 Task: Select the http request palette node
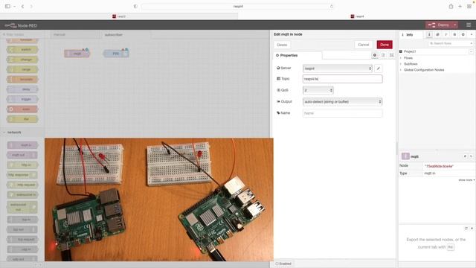pos(23,185)
